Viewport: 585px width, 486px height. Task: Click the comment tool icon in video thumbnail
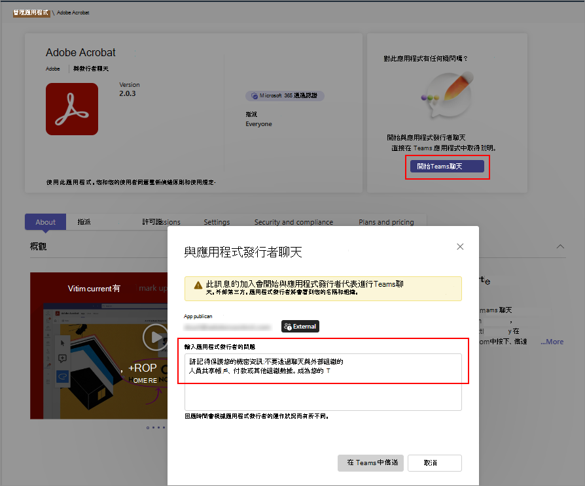pyautogui.click(x=62, y=358)
